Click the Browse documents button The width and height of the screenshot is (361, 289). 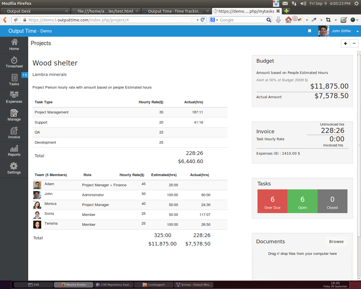(336, 242)
